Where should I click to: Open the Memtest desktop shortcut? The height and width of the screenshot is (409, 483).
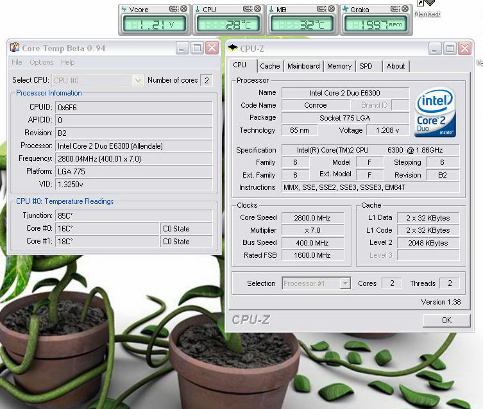427,8
